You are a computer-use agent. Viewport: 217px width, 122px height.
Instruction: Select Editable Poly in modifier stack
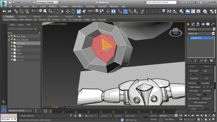pos(201,38)
